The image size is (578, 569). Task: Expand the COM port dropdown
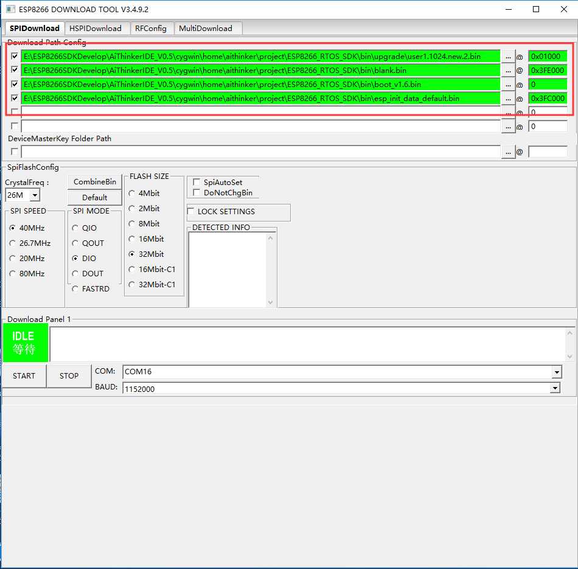click(x=557, y=372)
